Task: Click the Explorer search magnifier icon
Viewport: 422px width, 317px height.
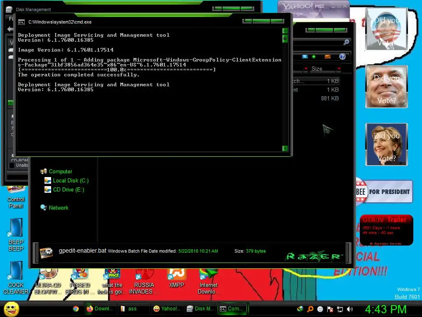Action: 346,42
